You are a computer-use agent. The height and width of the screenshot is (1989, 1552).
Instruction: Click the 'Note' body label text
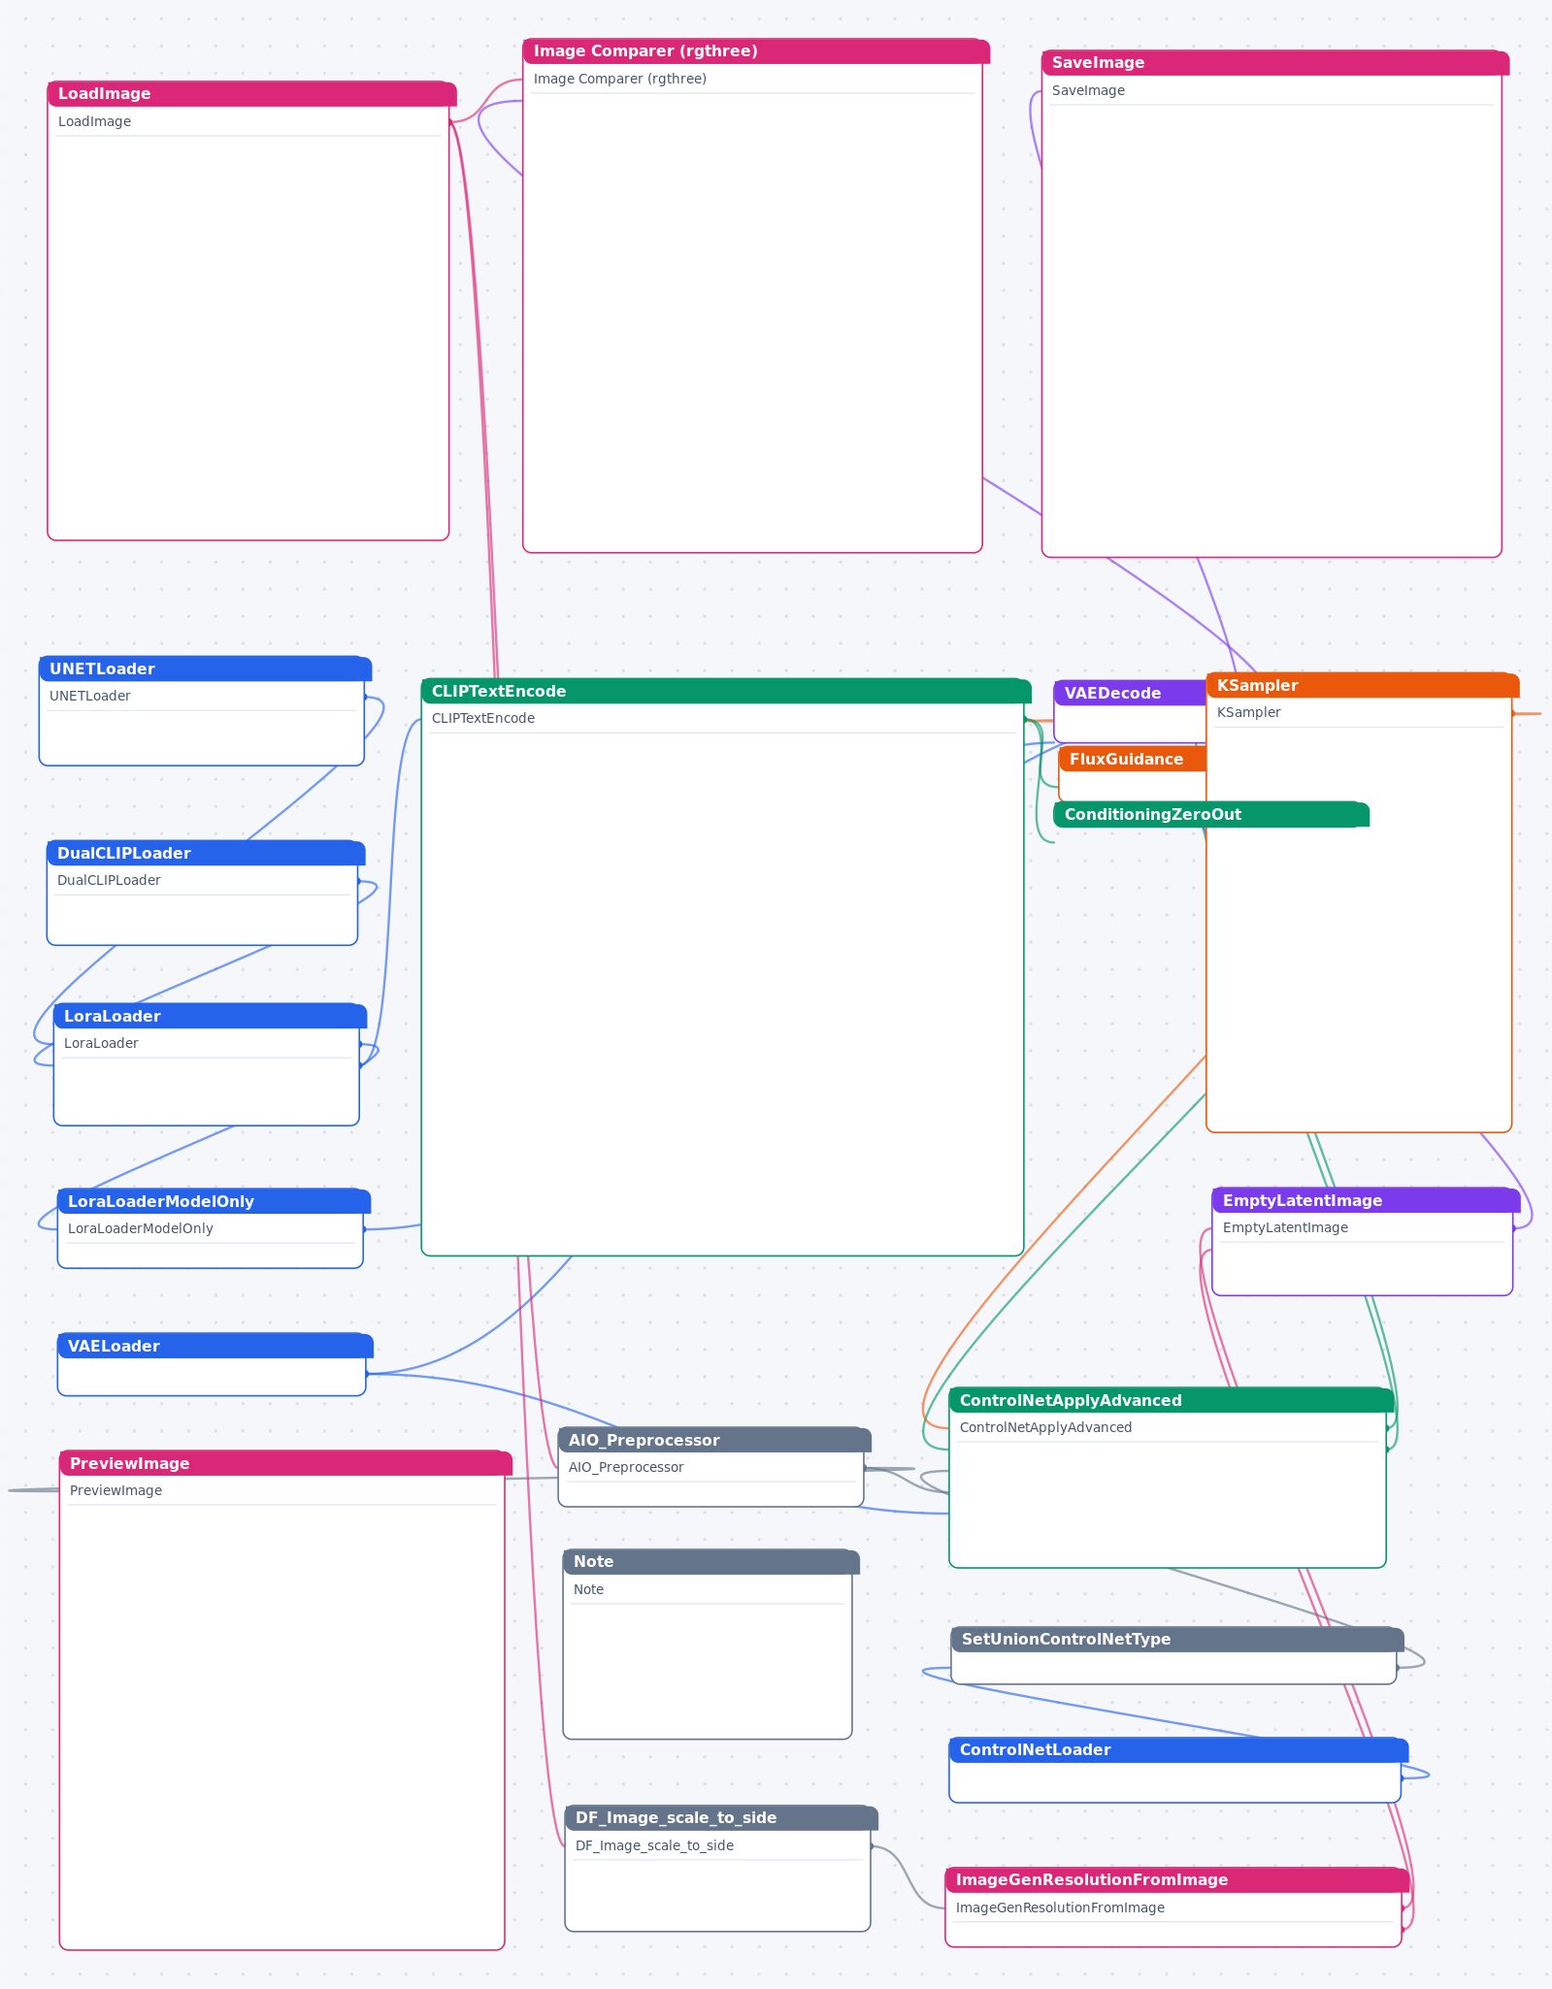point(588,1590)
